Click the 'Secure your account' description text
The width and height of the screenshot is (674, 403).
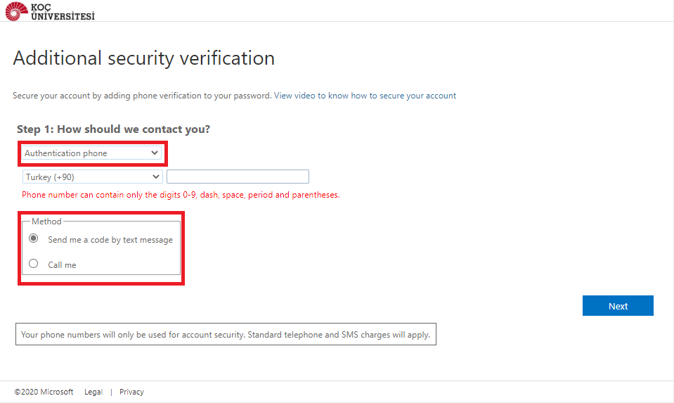click(x=142, y=96)
